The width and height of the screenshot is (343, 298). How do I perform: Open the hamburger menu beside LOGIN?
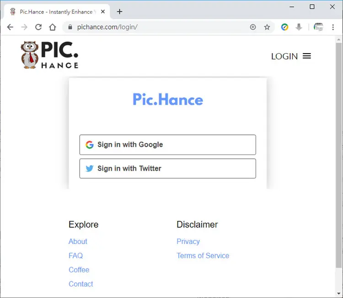coord(307,56)
